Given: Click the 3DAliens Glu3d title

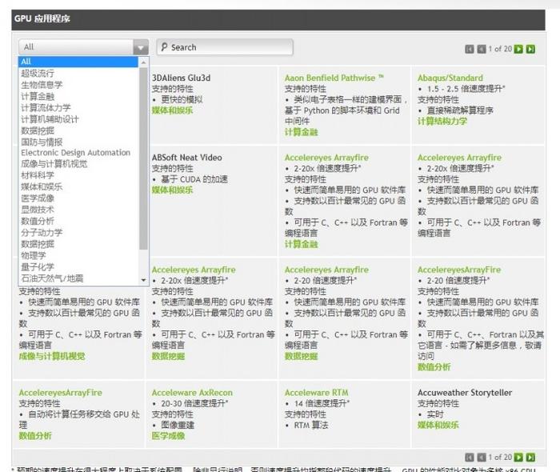Looking at the screenshot, I should pos(181,78).
